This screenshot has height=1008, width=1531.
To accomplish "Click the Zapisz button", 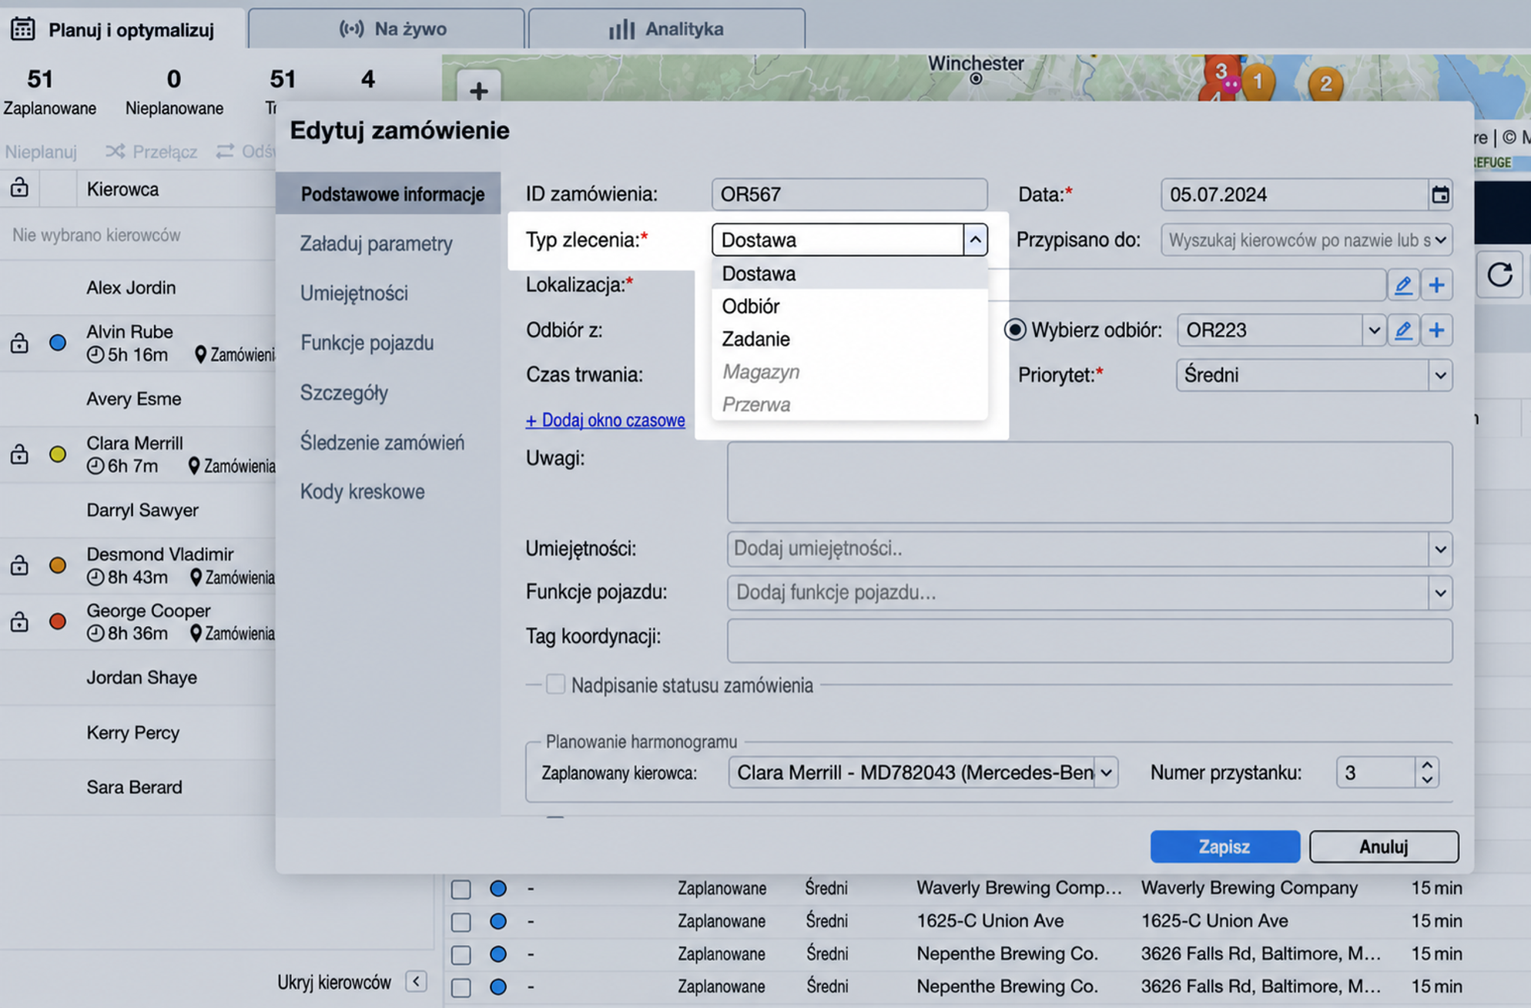I will pyautogui.click(x=1224, y=846).
